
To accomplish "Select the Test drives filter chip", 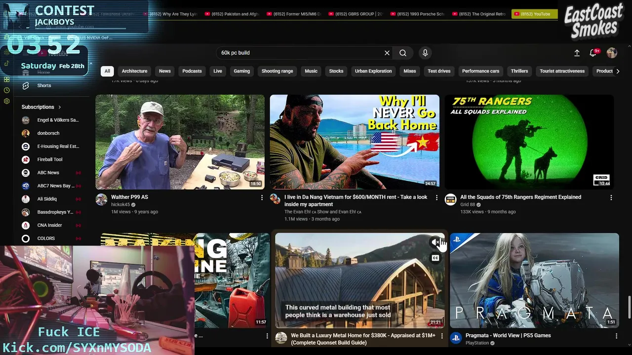I will (x=439, y=71).
